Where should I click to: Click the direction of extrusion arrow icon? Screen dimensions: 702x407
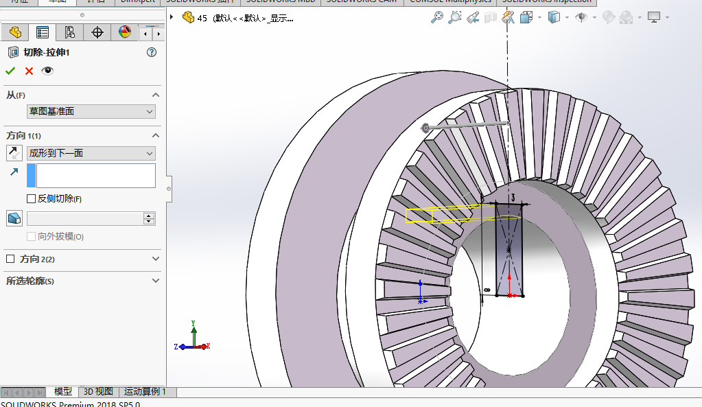(14, 172)
